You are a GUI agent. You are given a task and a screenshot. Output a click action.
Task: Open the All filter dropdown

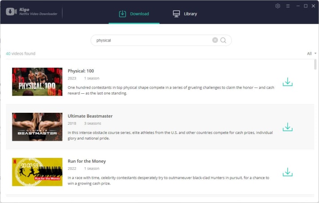(x=311, y=54)
